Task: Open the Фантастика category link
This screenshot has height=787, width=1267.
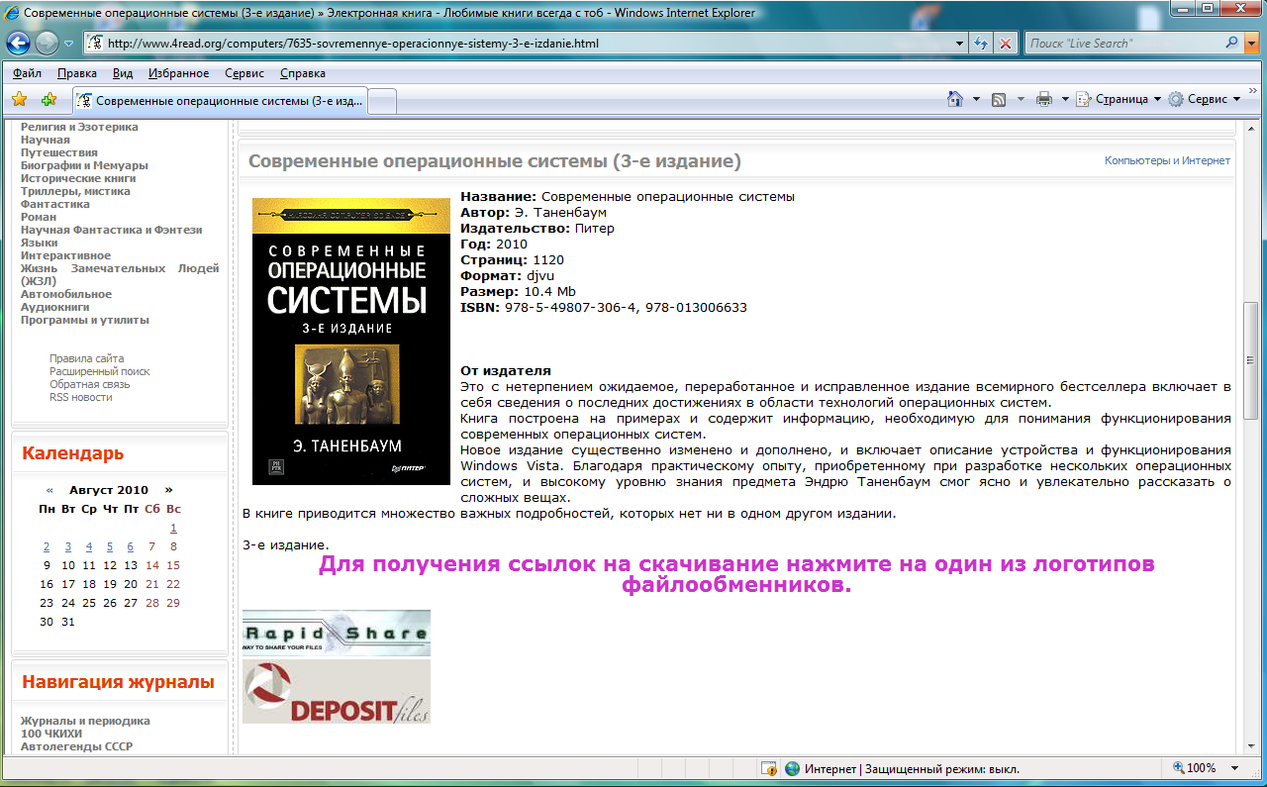Action: [55, 204]
